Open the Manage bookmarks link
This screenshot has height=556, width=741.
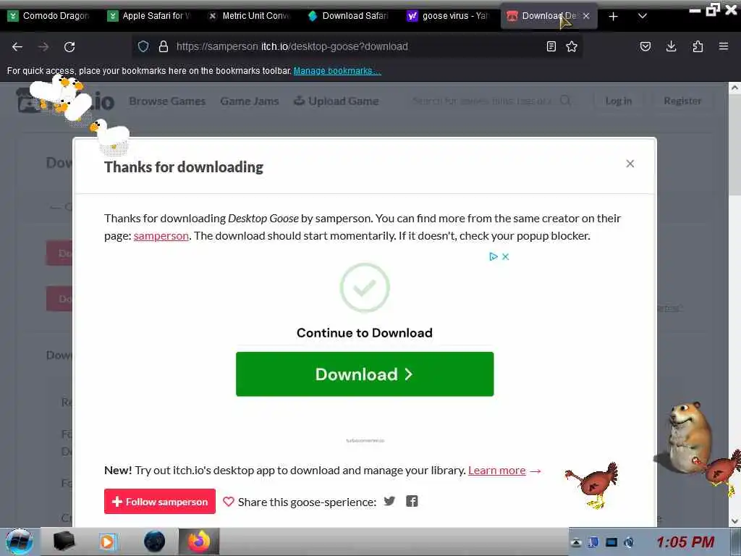337,71
